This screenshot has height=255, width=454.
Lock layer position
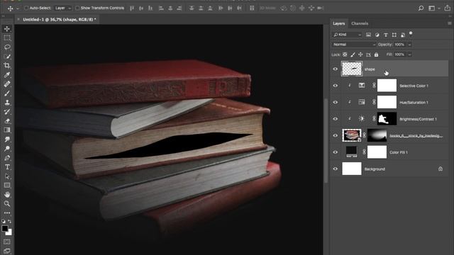tap(360, 55)
